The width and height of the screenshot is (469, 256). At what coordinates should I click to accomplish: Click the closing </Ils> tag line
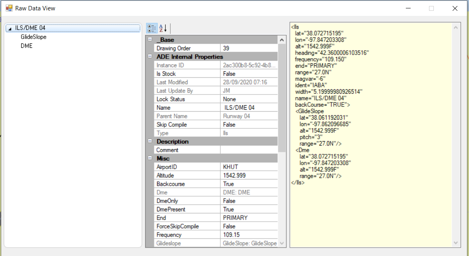(297, 183)
